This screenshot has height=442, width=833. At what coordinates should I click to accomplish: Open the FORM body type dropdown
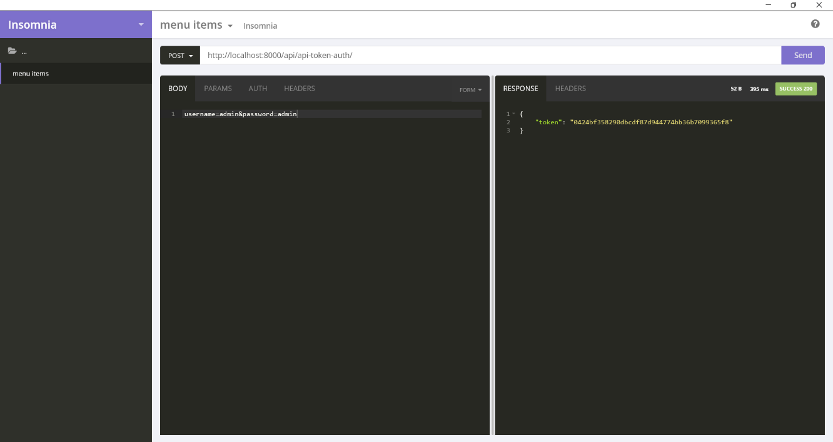tap(470, 90)
